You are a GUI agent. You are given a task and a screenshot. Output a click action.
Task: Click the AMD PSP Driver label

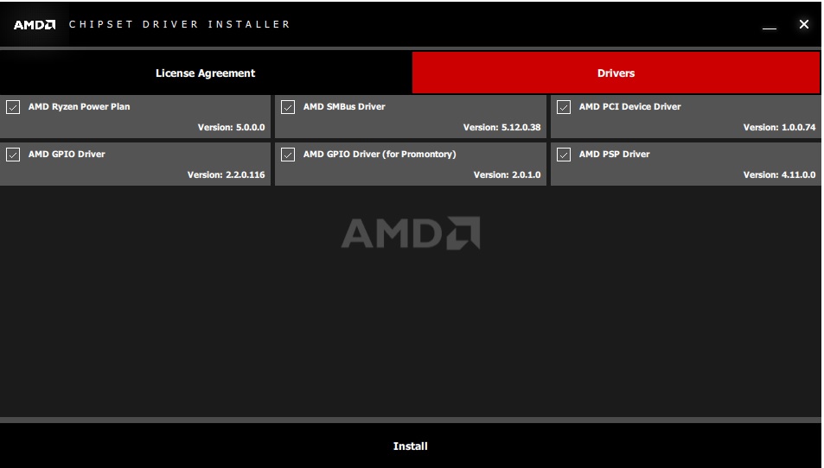point(614,155)
